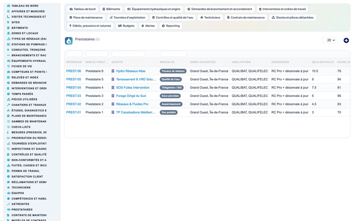Click the hard hat icon on the Techniciens tab
This screenshot has height=221, width=357.
[202, 18]
